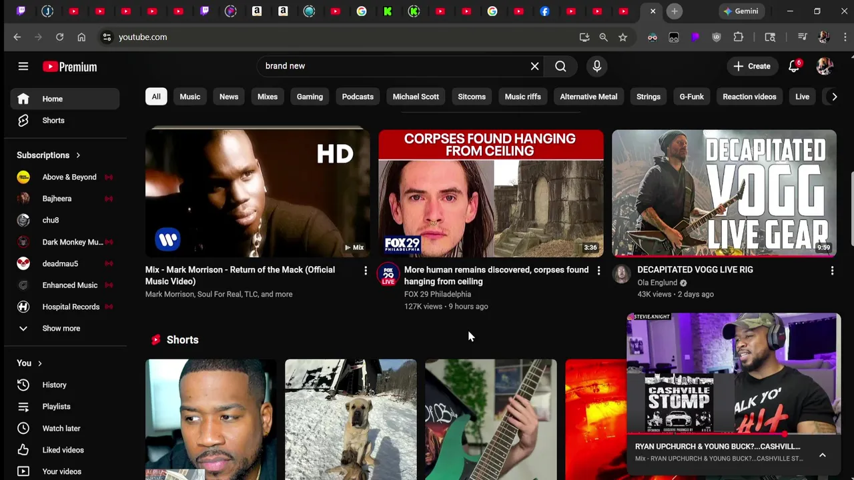Close the active browser tab
This screenshot has height=480, width=854.
pyautogui.click(x=653, y=11)
